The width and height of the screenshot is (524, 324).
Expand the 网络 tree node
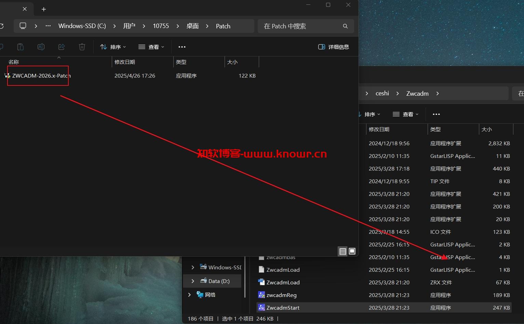189,295
